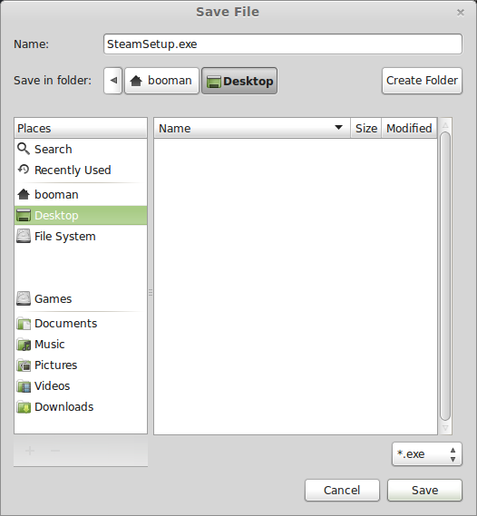Click the booman home icon in Places

point(24,194)
